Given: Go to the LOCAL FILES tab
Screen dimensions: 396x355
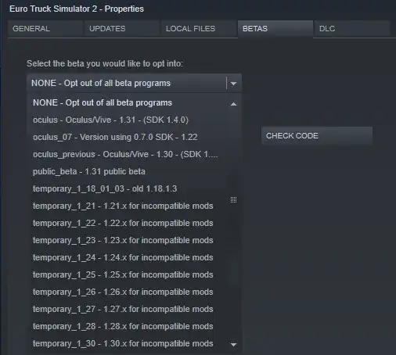Looking at the screenshot, I should pos(199,29).
